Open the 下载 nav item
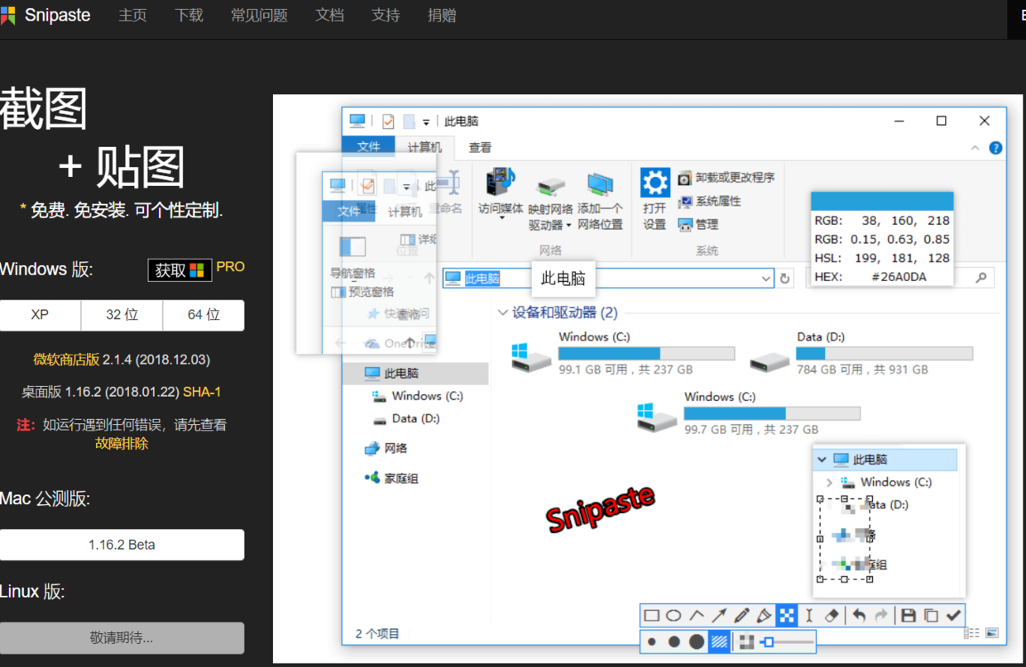1026x667 pixels. point(189,16)
